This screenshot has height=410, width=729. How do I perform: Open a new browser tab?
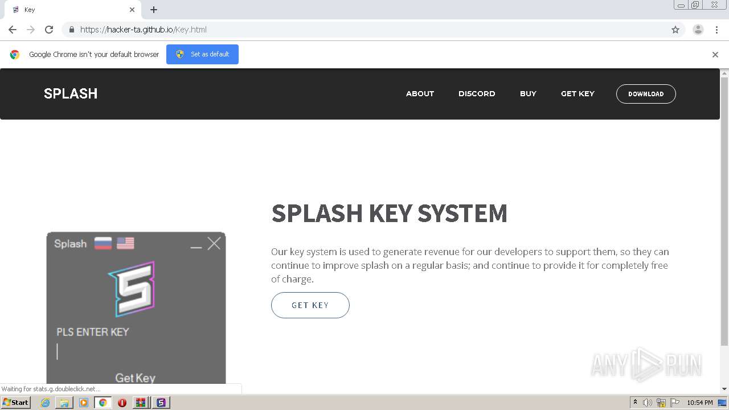pyautogui.click(x=154, y=10)
